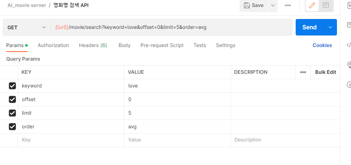Click the offset value '0' cell
This screenshot has height=165, width=351.
[x=177, y=99]
